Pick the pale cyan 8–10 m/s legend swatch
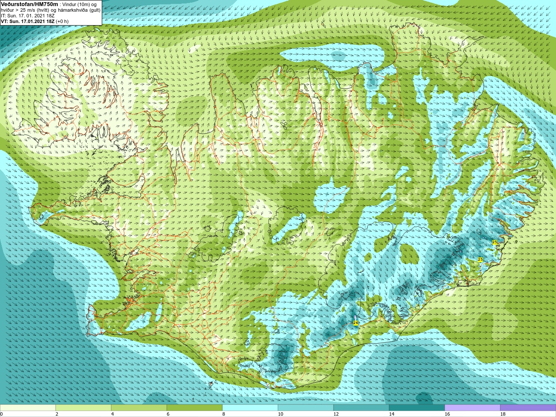 pyautogui.click(x=250, y=408)
